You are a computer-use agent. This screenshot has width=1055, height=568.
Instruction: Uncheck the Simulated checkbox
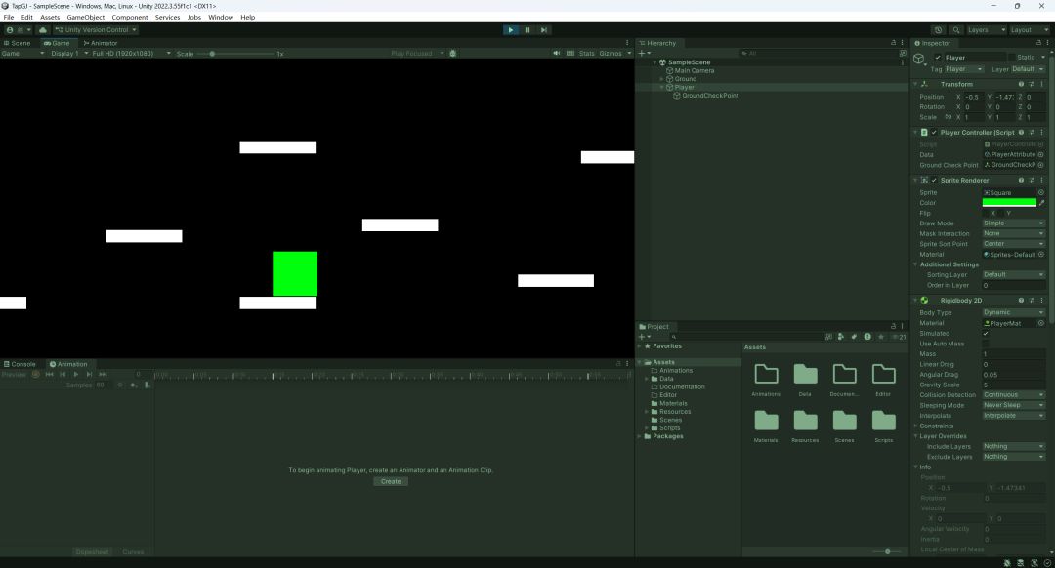(986, 334)
